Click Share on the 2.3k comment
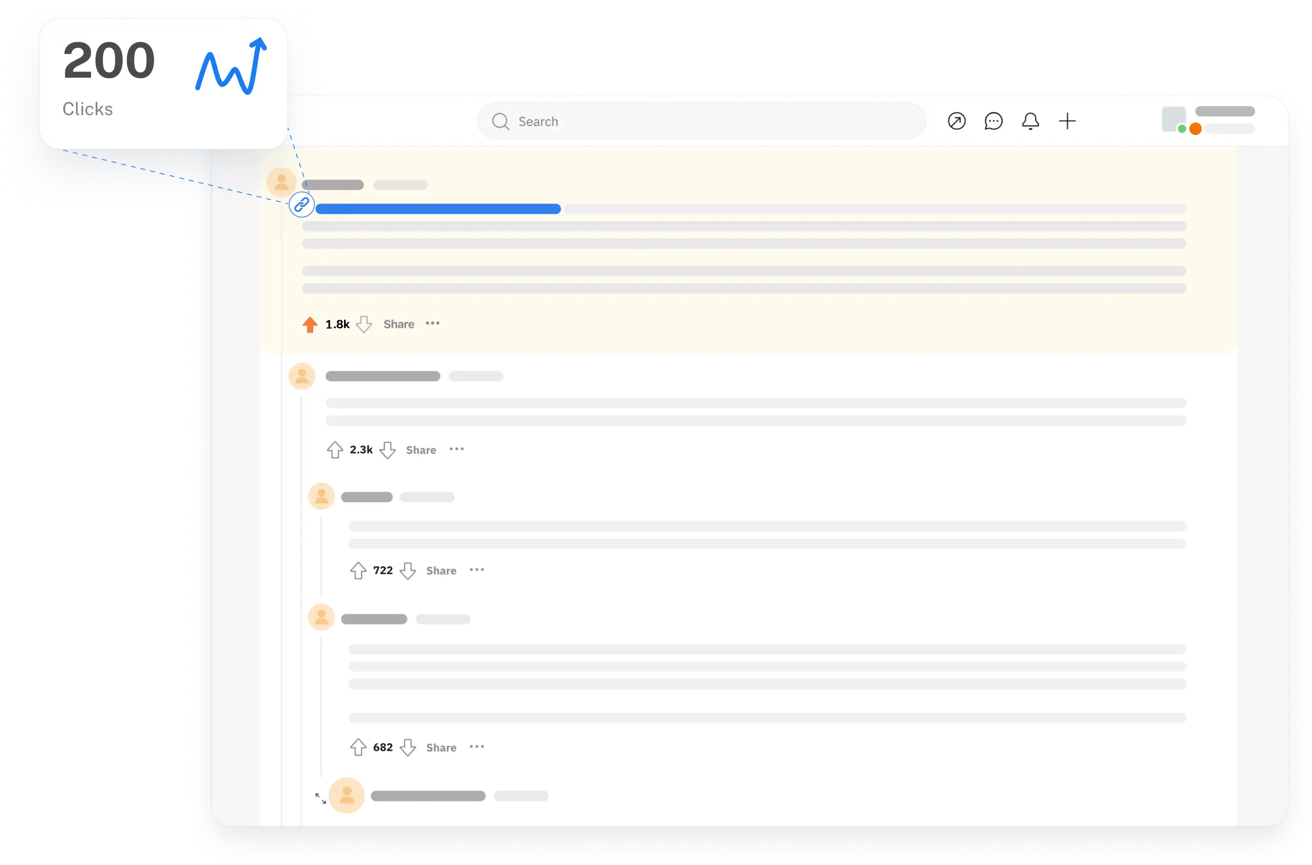Screen dimensions: 1312x865 pos(420,450)
